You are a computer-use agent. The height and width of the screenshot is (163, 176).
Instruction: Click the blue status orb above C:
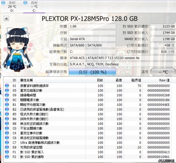click(x=25, y=3)
